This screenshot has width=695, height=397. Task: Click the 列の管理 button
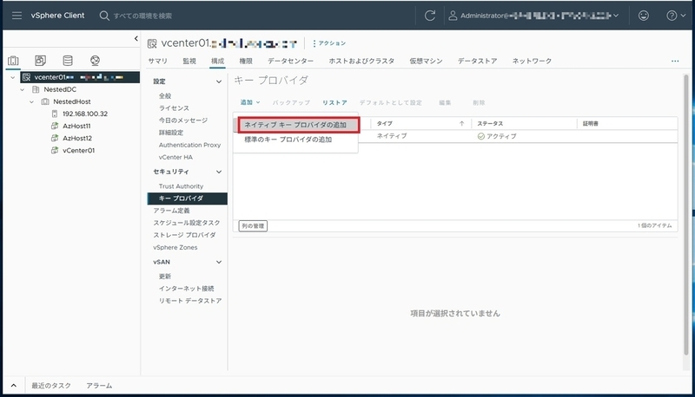[x=253, y=226]
